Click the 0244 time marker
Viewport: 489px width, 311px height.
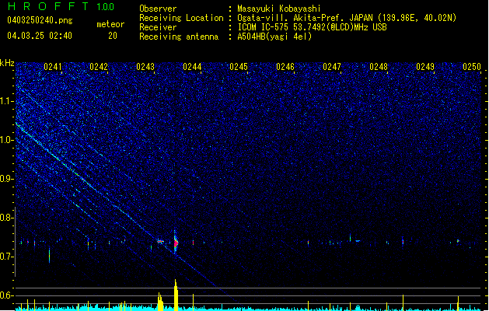[x=192, y=67]
